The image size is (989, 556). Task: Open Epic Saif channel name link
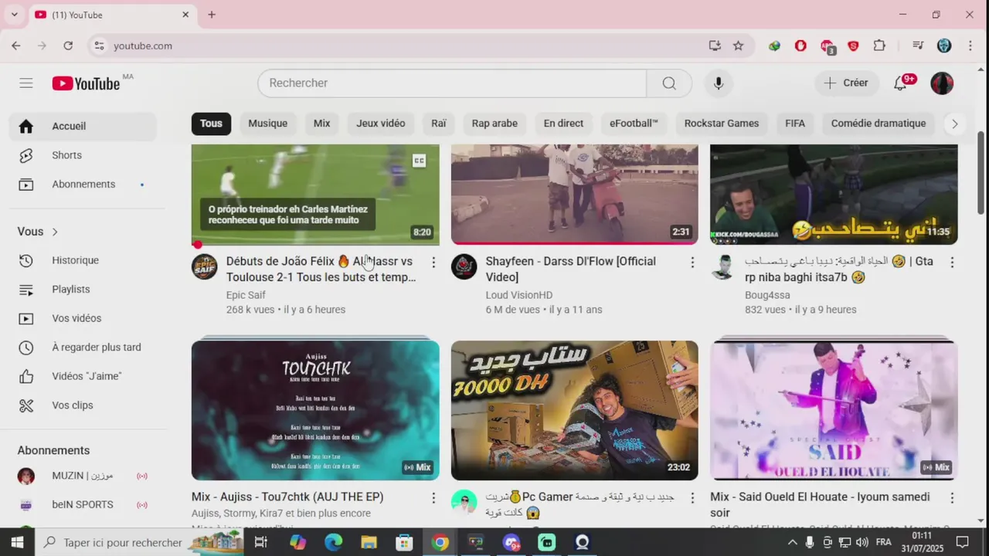(x=246, y=295)
